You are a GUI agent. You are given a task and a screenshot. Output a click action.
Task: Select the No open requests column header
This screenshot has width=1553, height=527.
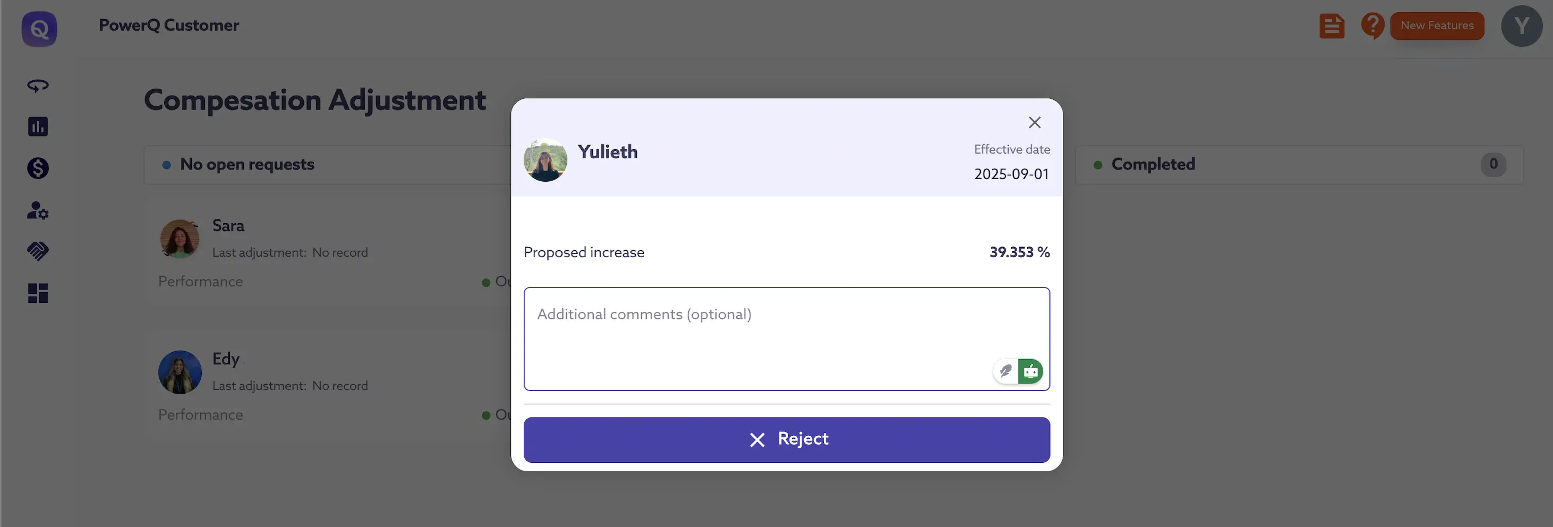pyautogui.click(x=247, y=164)
